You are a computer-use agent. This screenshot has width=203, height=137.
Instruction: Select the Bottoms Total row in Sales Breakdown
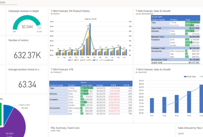(x=175, y=37)
